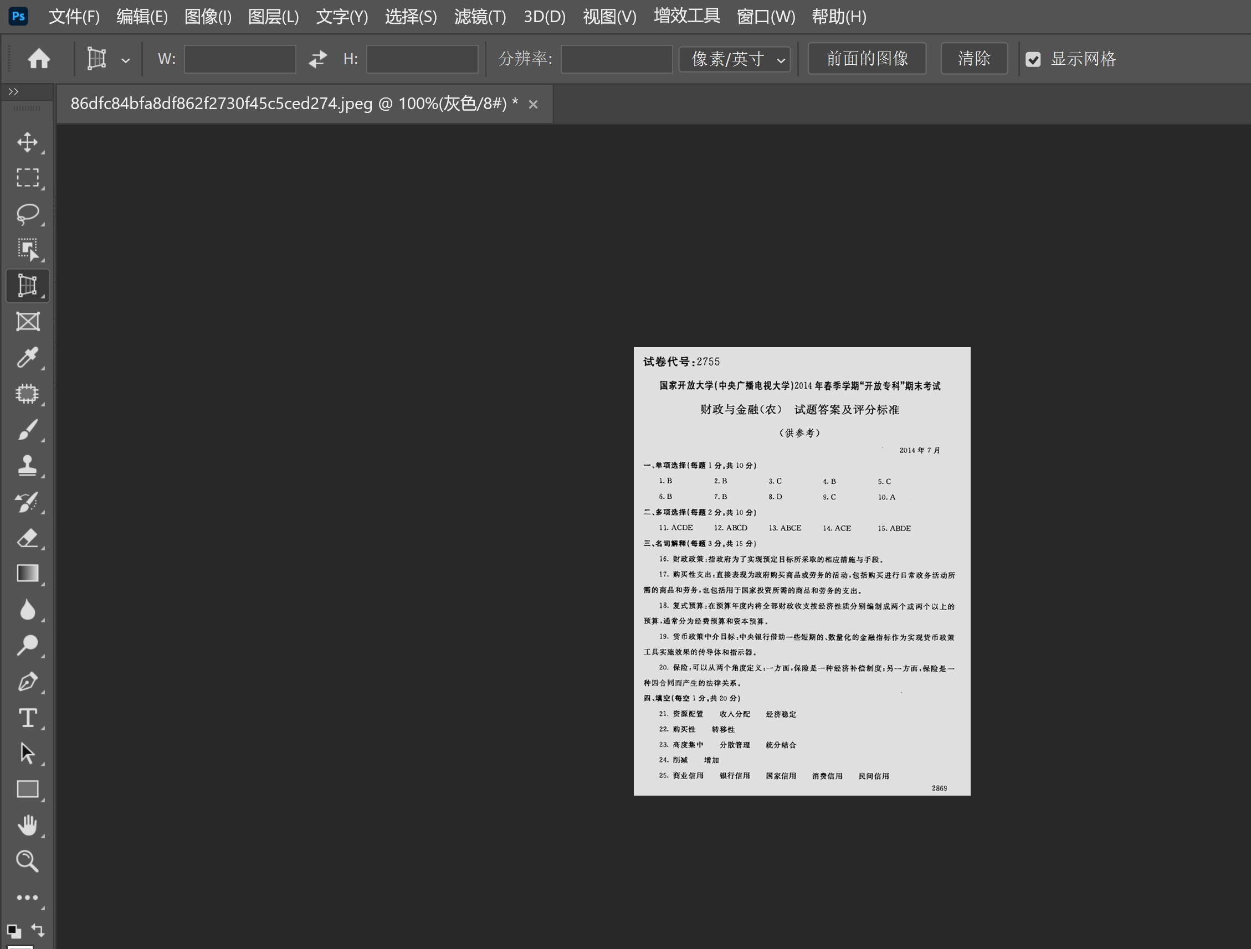Select the Hand tool
This screenshot has width=1251, height=949.
click(x=27, y=825)
